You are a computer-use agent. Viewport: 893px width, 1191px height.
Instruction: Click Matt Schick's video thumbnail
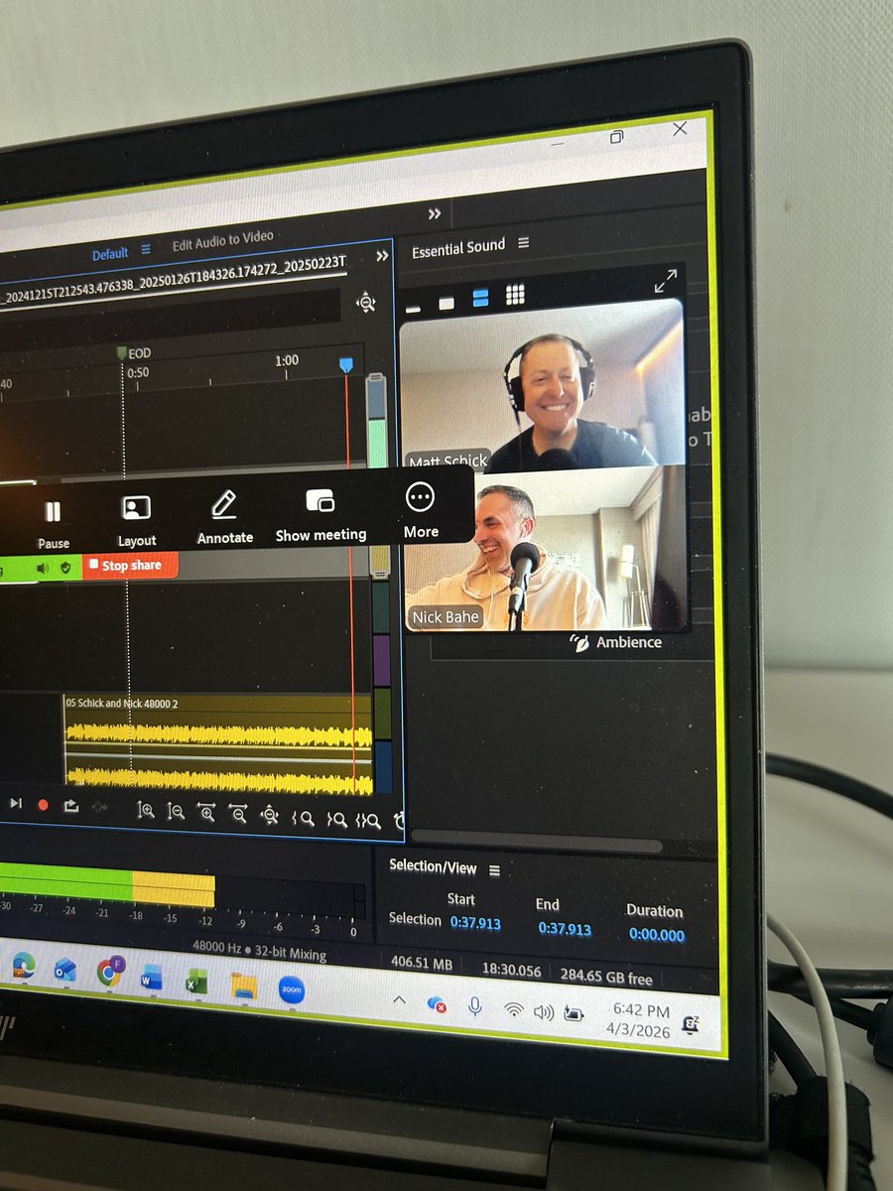pos(541,385)
